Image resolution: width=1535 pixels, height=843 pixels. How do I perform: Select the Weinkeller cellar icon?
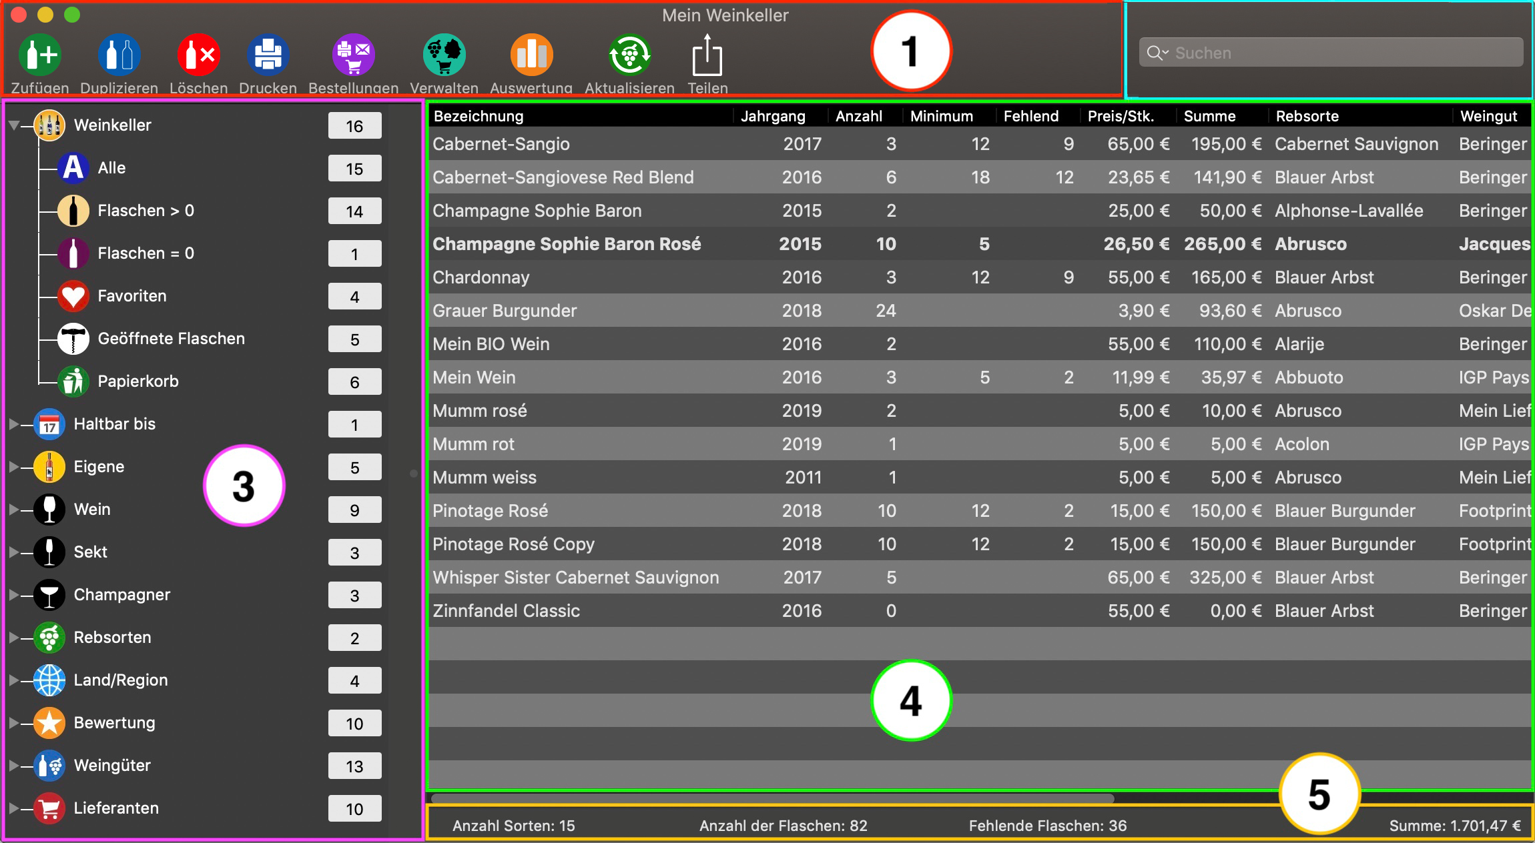[49, 125]
